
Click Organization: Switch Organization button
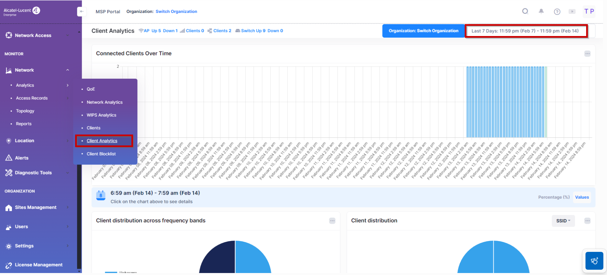(423, 31)
